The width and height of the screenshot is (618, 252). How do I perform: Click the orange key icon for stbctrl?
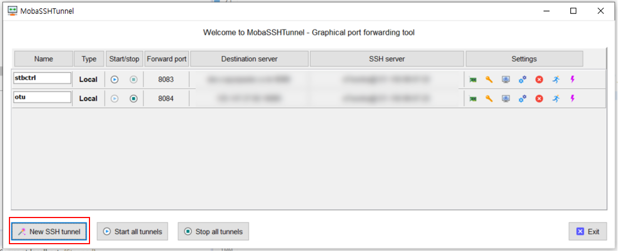pyautogui.click(x=489, y=80)
